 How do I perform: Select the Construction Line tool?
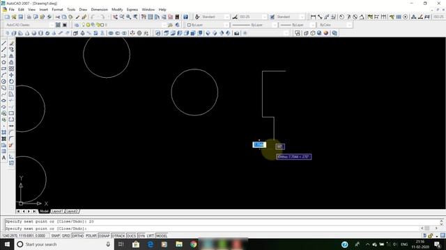pyautogui.click(x=3, y=49)
